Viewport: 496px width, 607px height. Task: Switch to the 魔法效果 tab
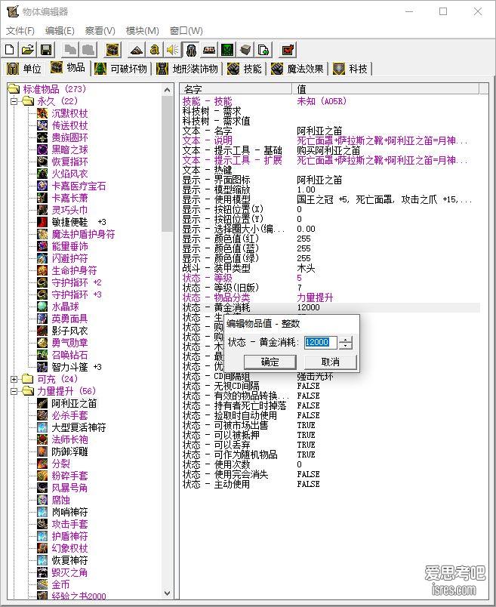coord(297,69)
